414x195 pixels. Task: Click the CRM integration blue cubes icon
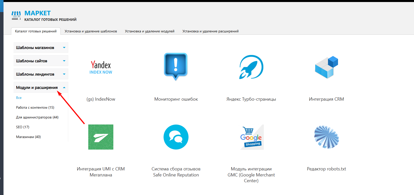coord(326,67)
